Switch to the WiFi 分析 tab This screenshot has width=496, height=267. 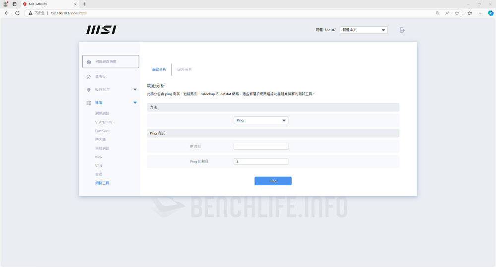click(x=185, y=70)
